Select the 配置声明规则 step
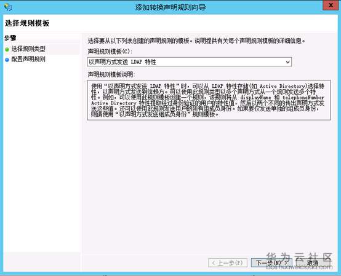Image resolution: width=341 pixels, height=276 pixels. [28, 59]
